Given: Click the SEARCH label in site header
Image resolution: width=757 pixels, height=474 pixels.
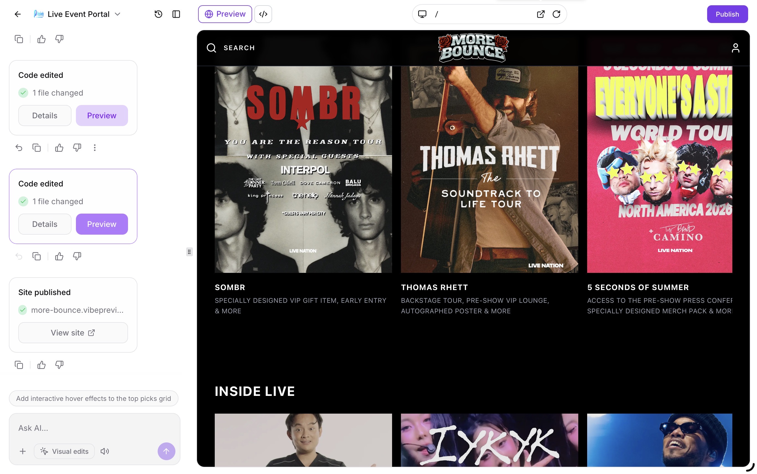Looking at the screenshot, I should click(x=239, y=48).
